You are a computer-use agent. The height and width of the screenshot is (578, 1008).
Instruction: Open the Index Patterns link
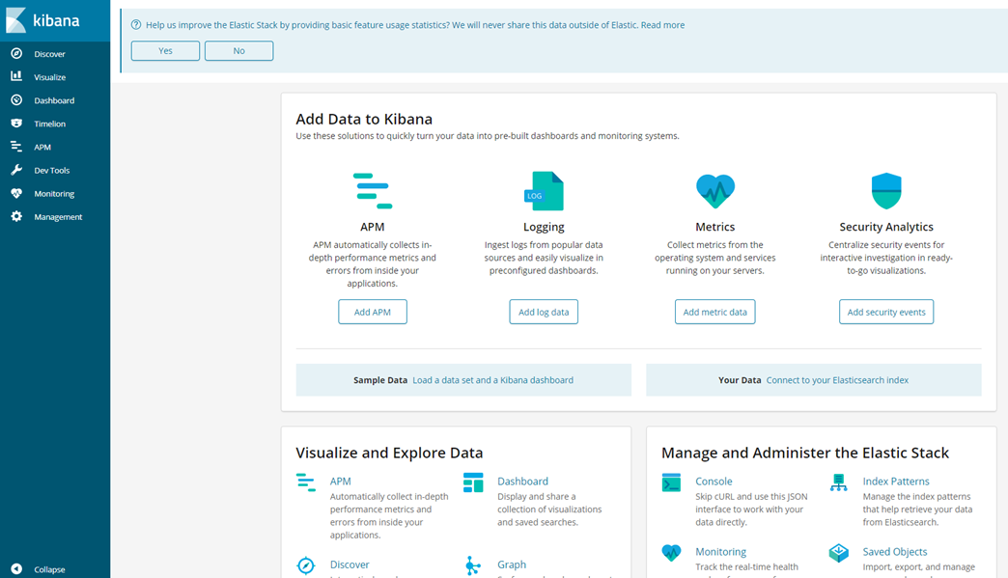[x=896, y=482]
